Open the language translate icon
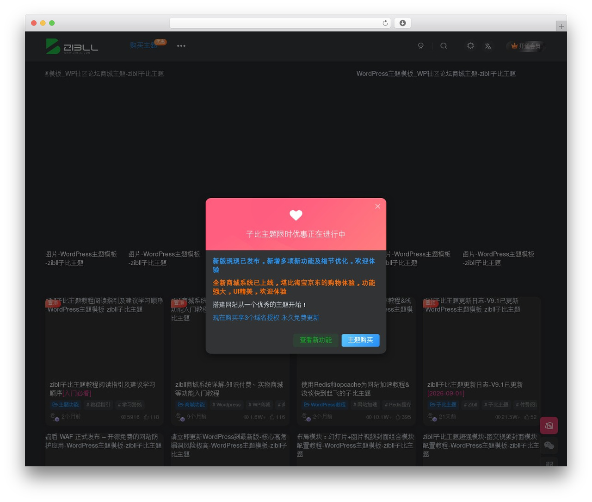 [488, 46]
